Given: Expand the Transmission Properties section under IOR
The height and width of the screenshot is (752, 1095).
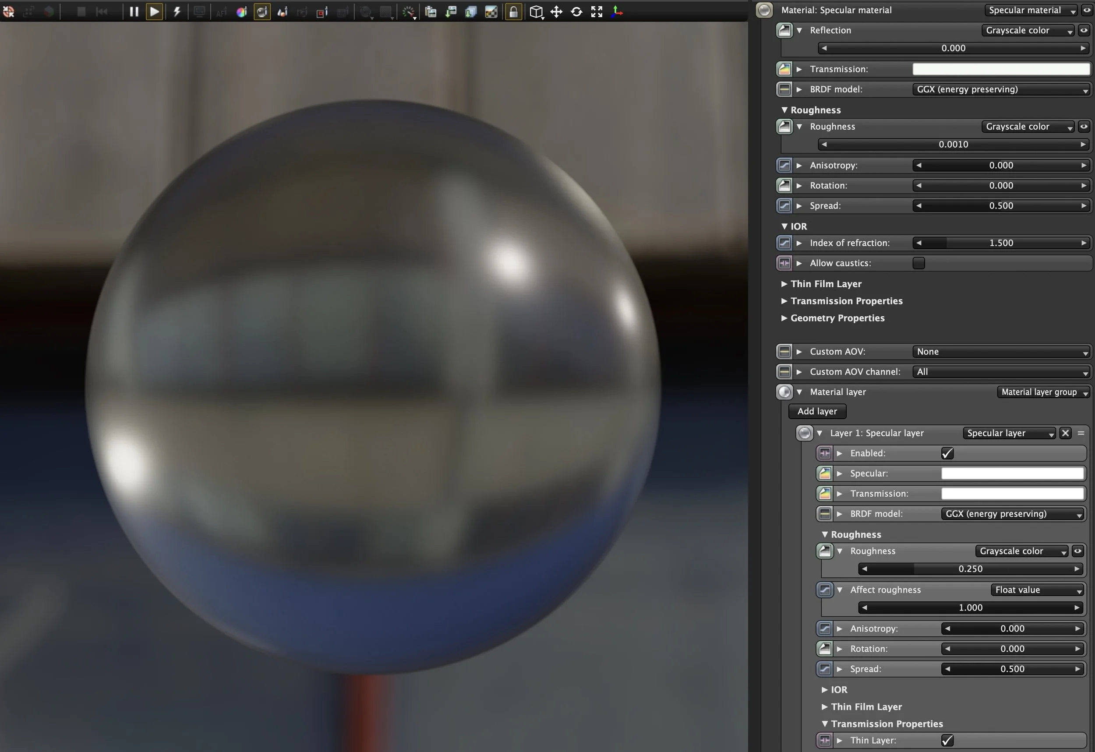Looking at the screenshot, I should pos(846,301).
